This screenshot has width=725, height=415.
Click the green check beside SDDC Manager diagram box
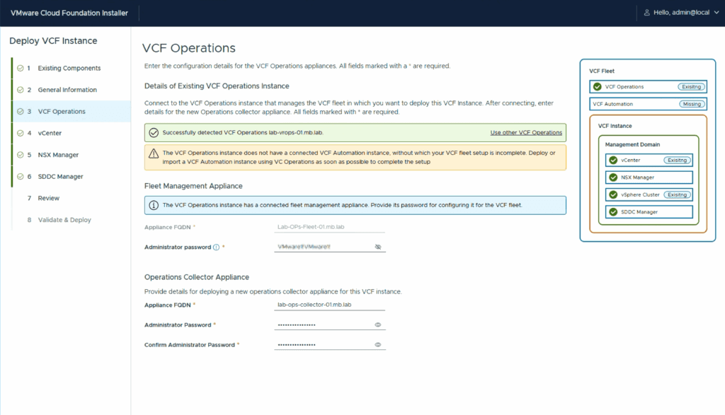tap(613, 211)
